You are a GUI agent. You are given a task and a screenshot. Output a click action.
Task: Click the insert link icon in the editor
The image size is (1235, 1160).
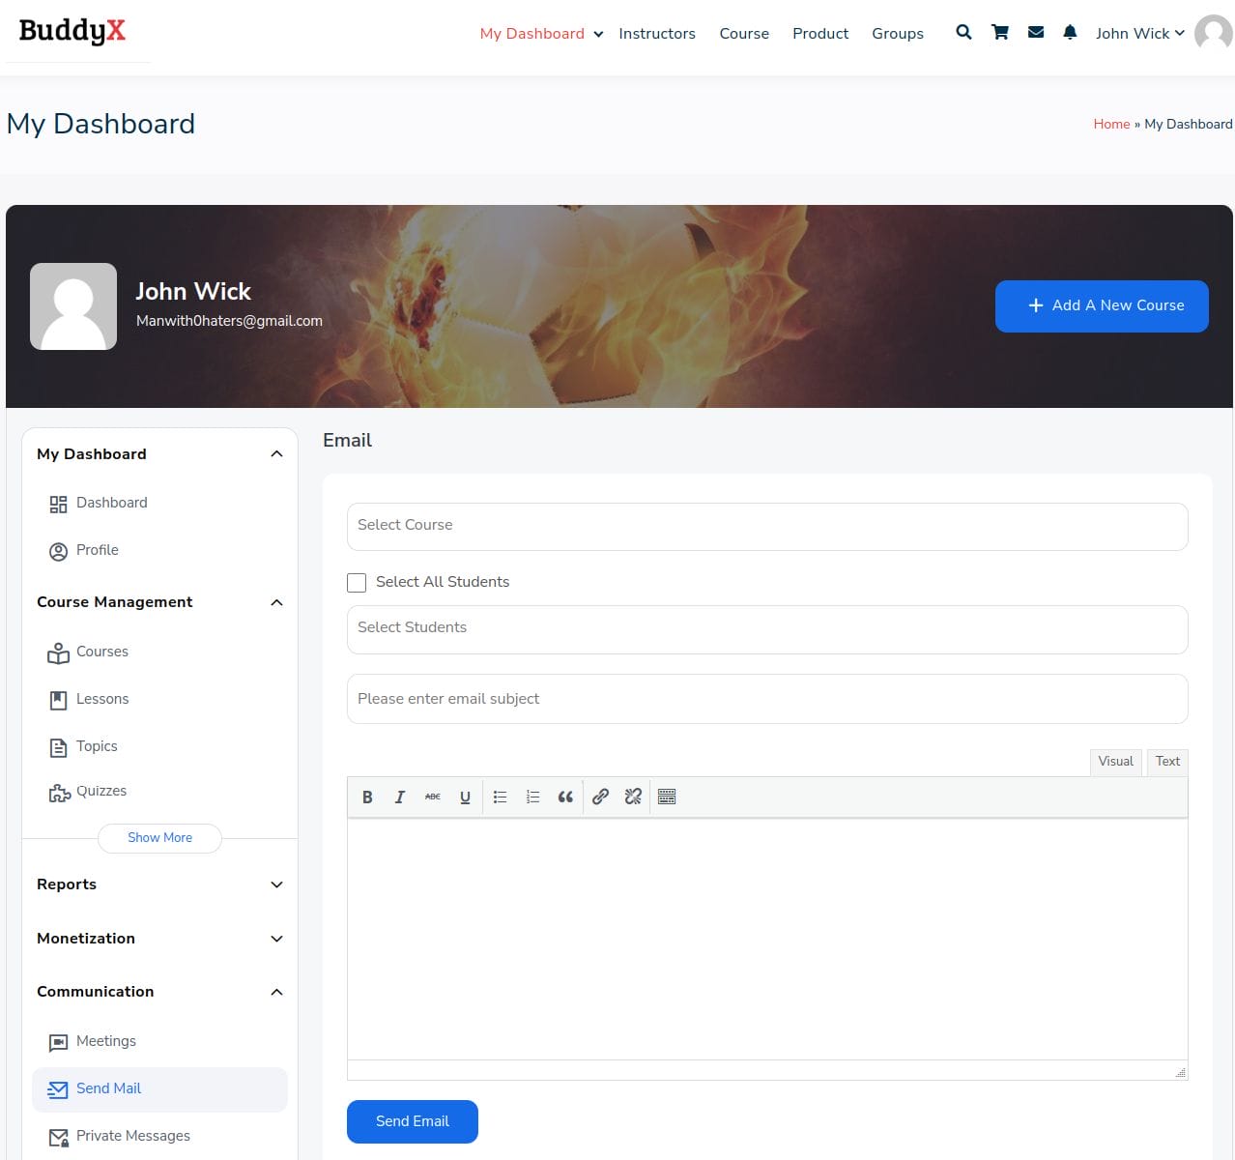tap(600, 797)
